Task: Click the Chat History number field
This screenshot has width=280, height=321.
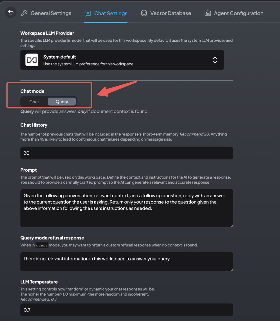Action: 127,153
